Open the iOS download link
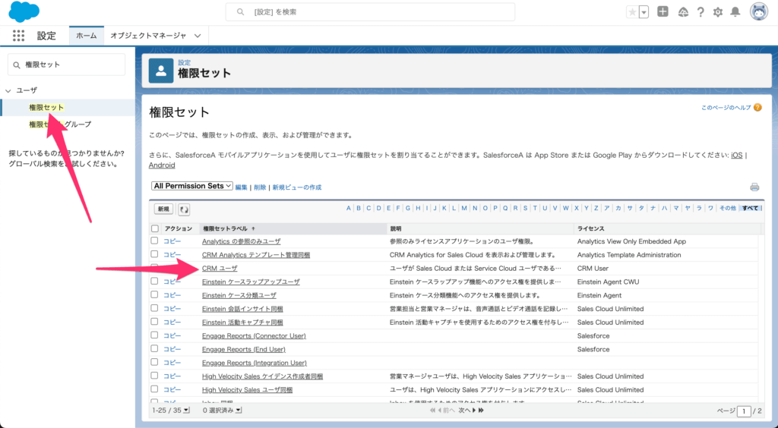Viewport: 778px width, 428px height. (x=737, y=155)
